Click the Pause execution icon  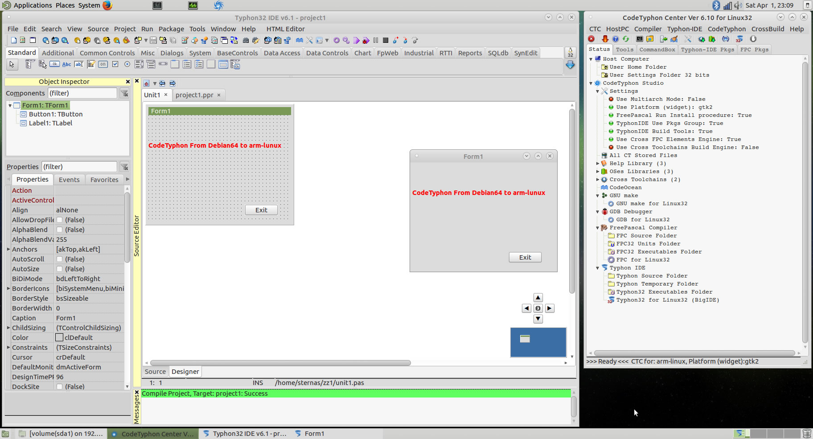click(376, 40)
